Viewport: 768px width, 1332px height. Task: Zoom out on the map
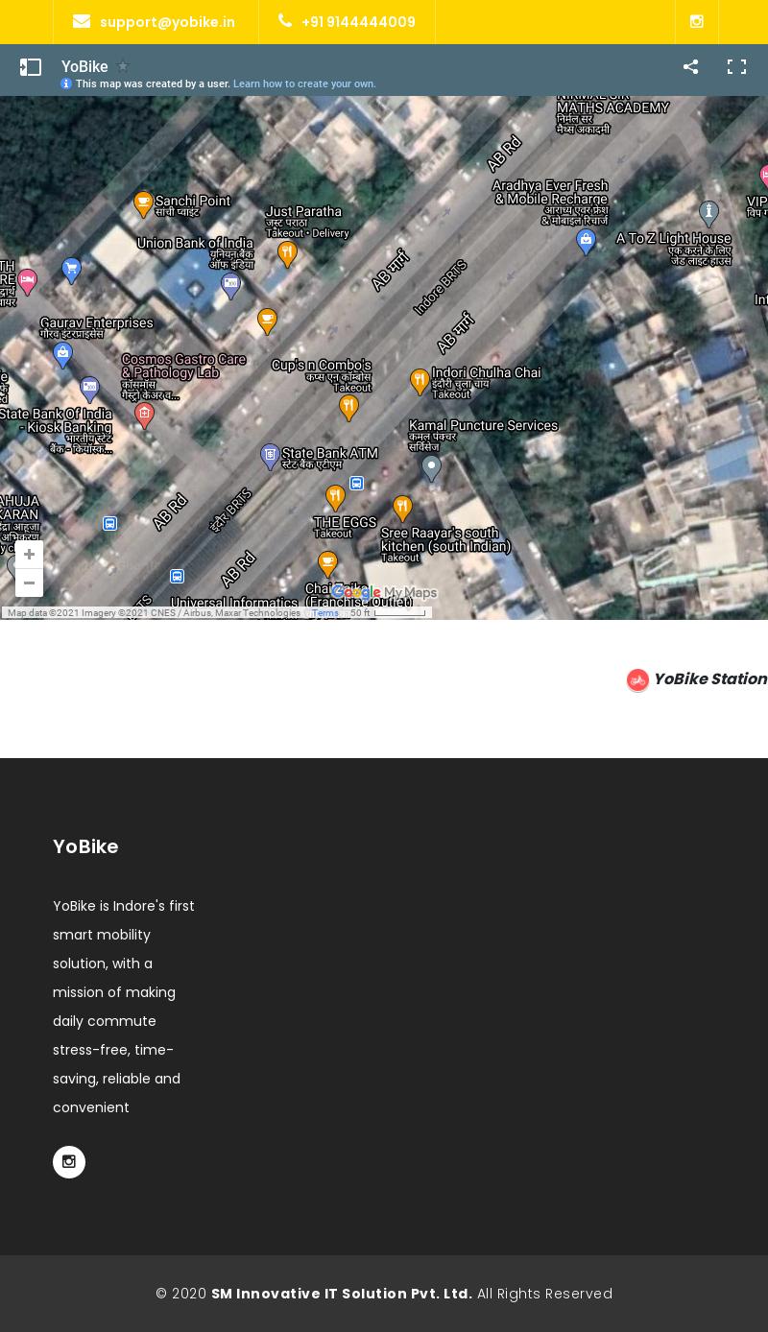tap(29, 583)
